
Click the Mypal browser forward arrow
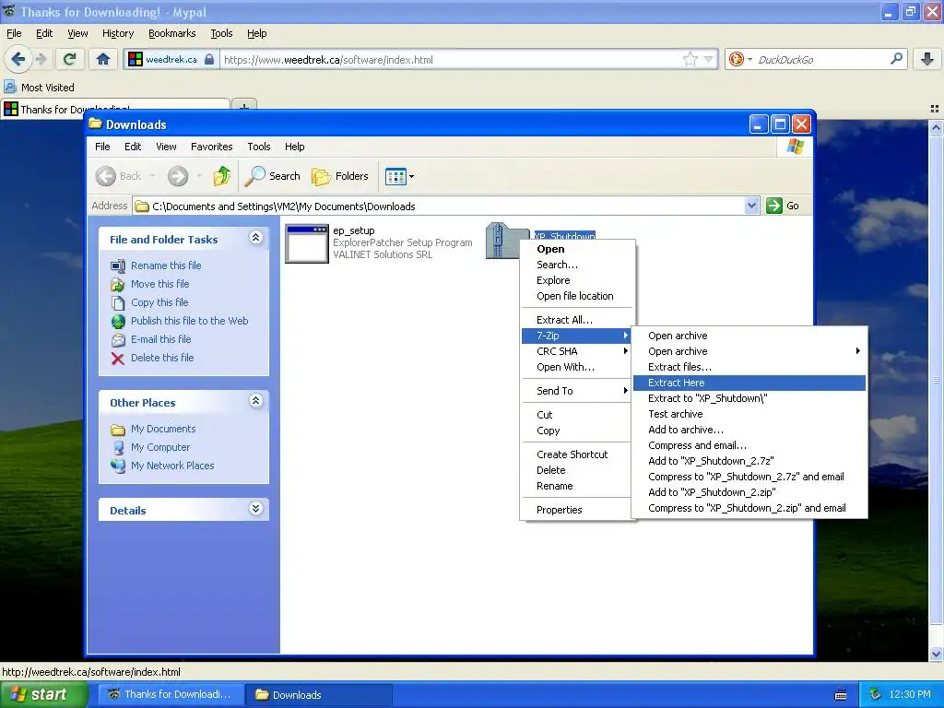coord(41,59)
